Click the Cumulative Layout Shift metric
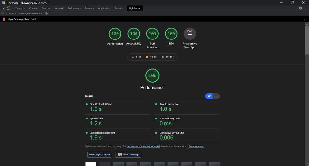 click(187, 136)
